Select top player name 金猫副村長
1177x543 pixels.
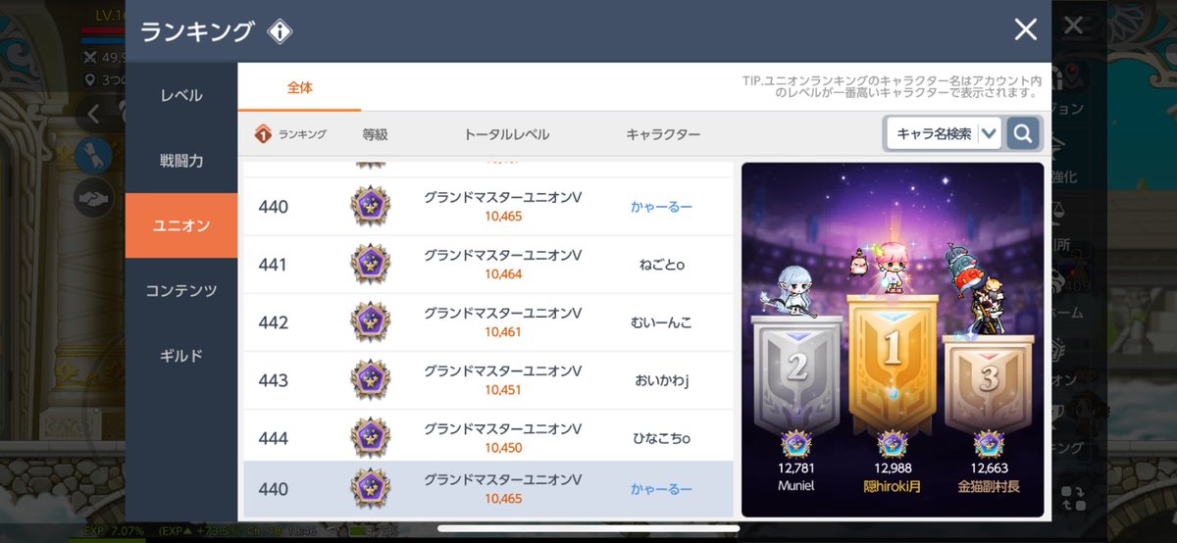[988, 485]
